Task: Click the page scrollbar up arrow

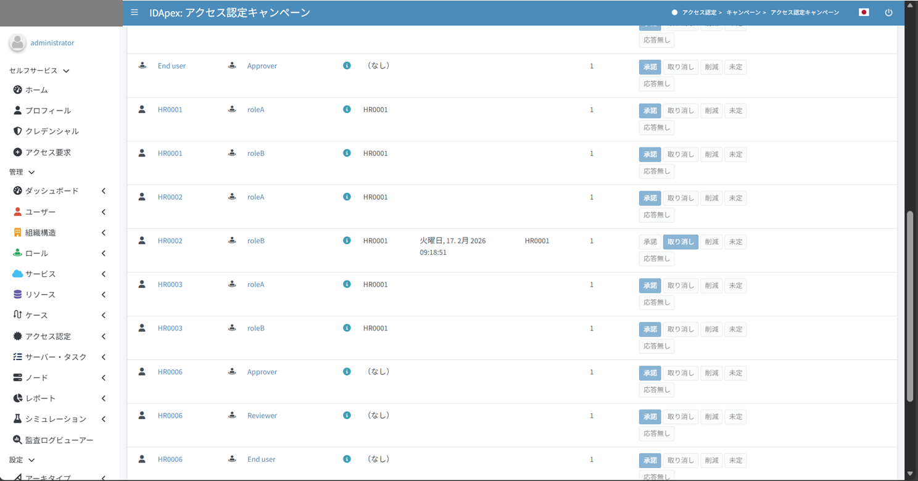Action: (x=911, y=5)
